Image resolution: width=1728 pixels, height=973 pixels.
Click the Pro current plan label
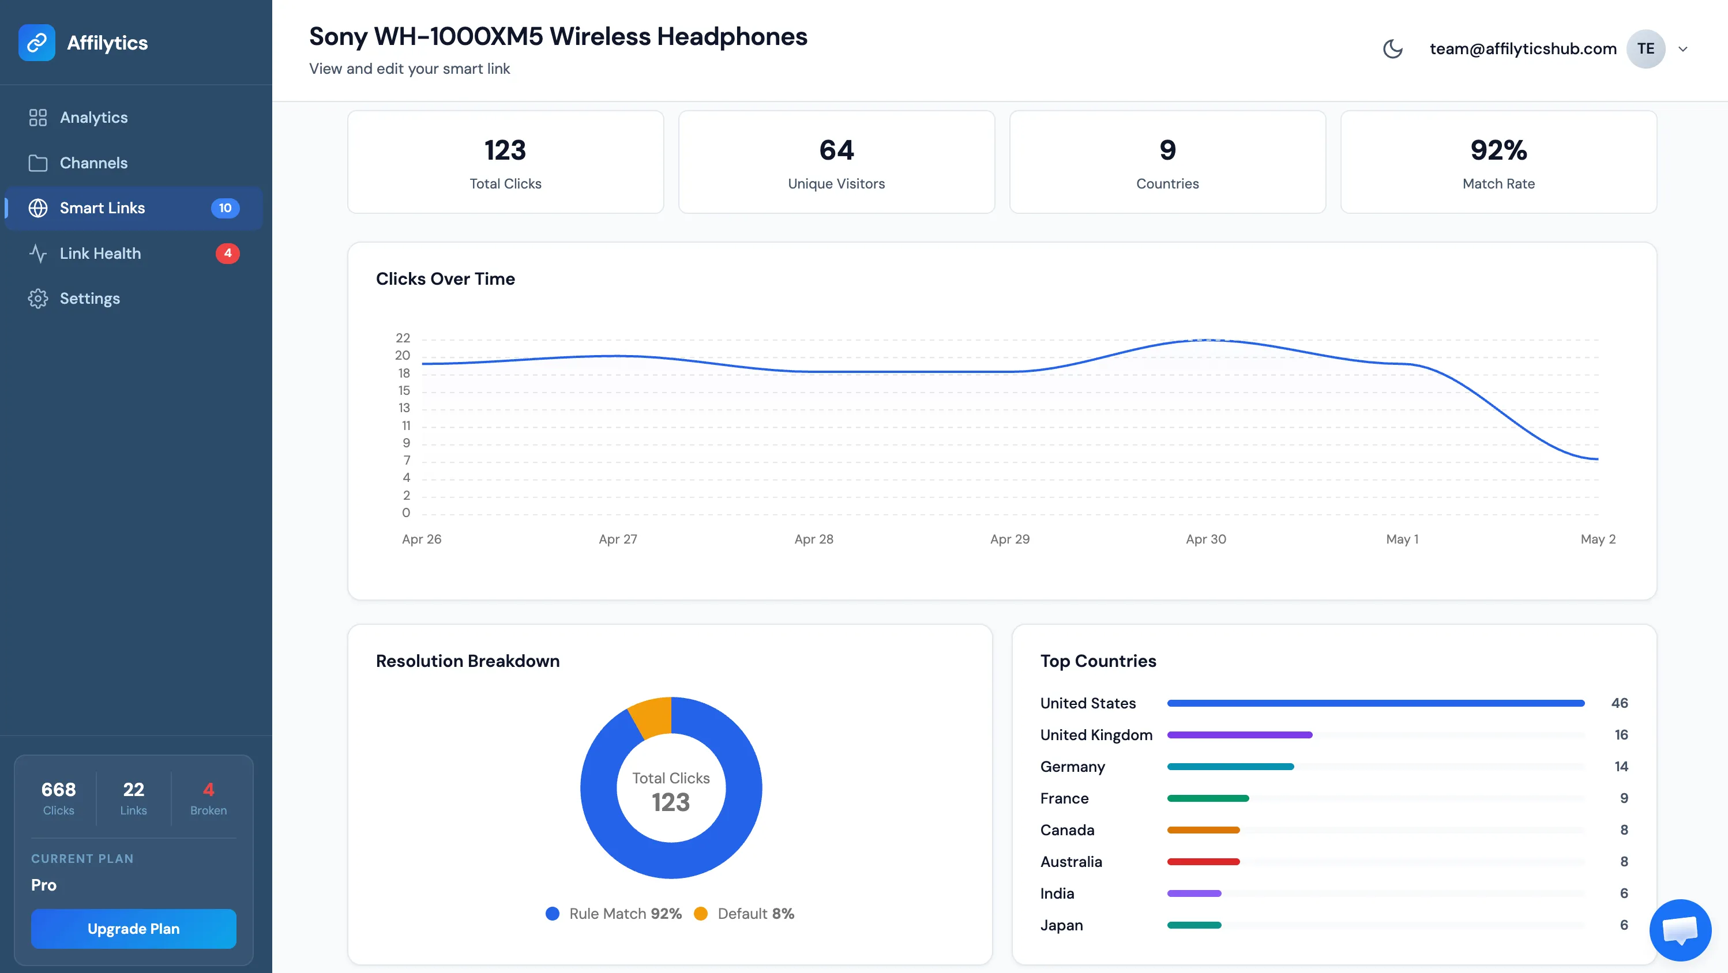(x=44, y=885)
